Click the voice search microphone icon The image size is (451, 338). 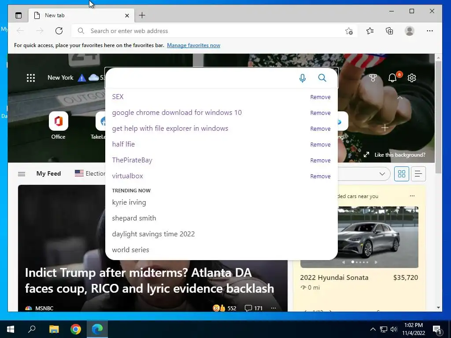[x=302, y=78]
